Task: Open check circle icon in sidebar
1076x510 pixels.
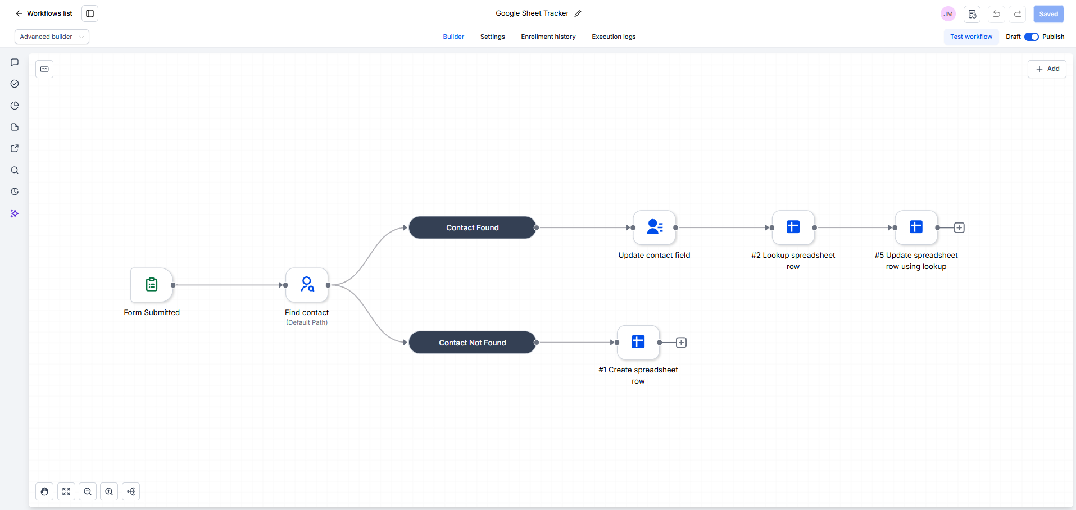Action: click(15, 84)
